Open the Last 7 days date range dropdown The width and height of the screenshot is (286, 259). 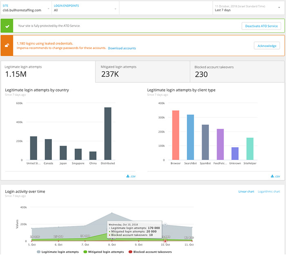[247, 8]
